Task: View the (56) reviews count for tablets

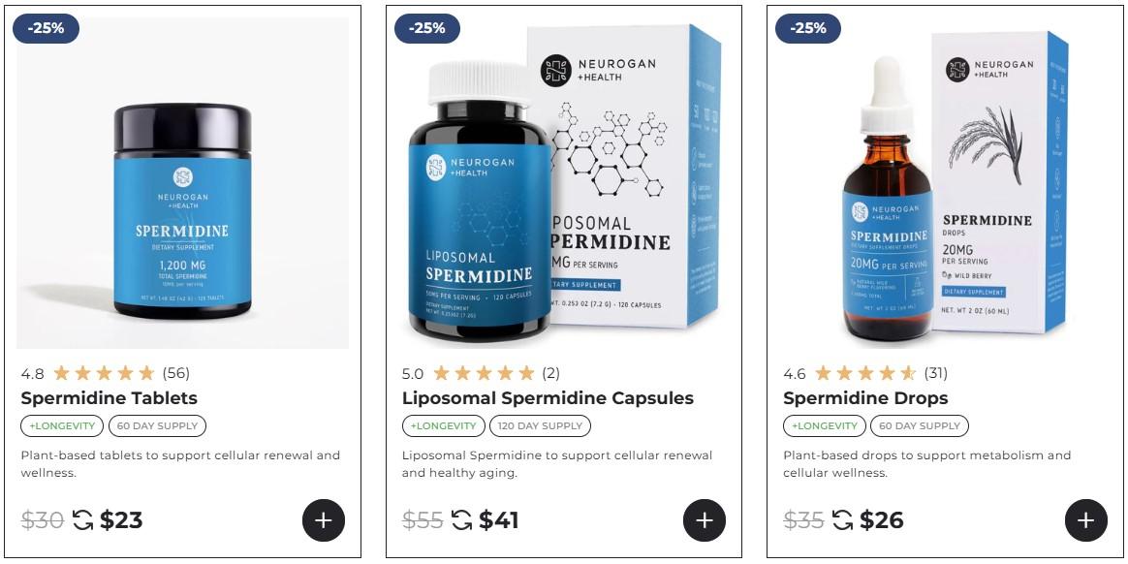Action: pos(176,373)
